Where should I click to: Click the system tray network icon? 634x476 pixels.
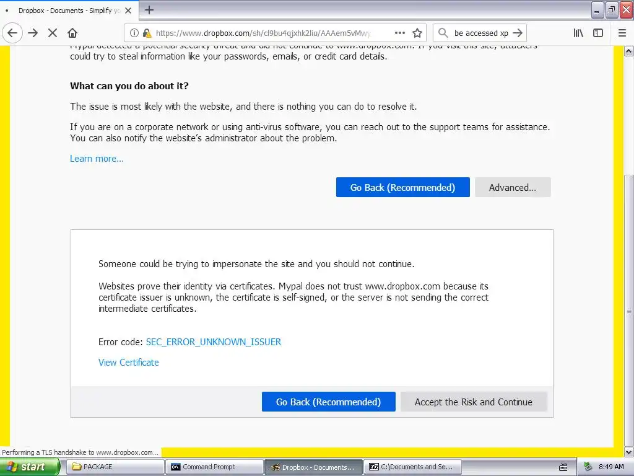point(588,467)
